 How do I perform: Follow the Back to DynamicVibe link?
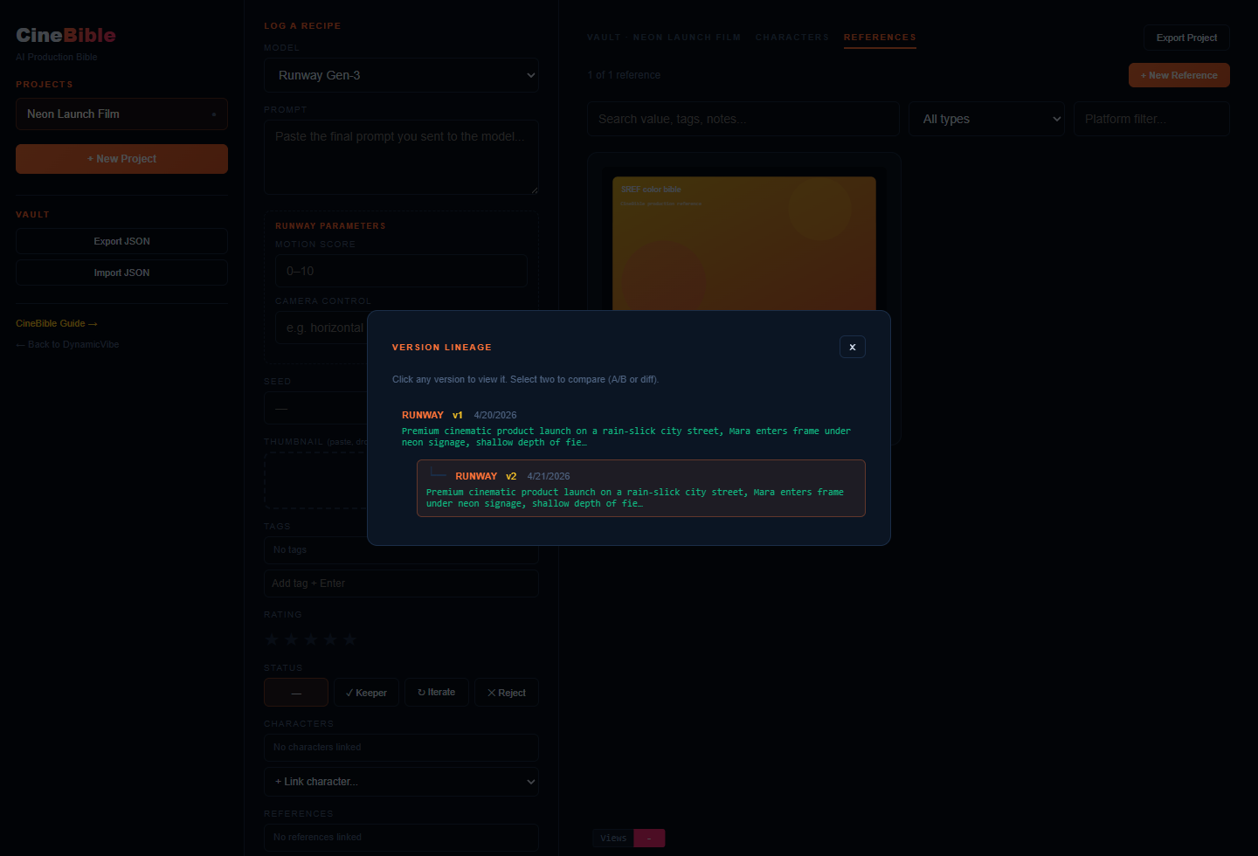(67, 344)
